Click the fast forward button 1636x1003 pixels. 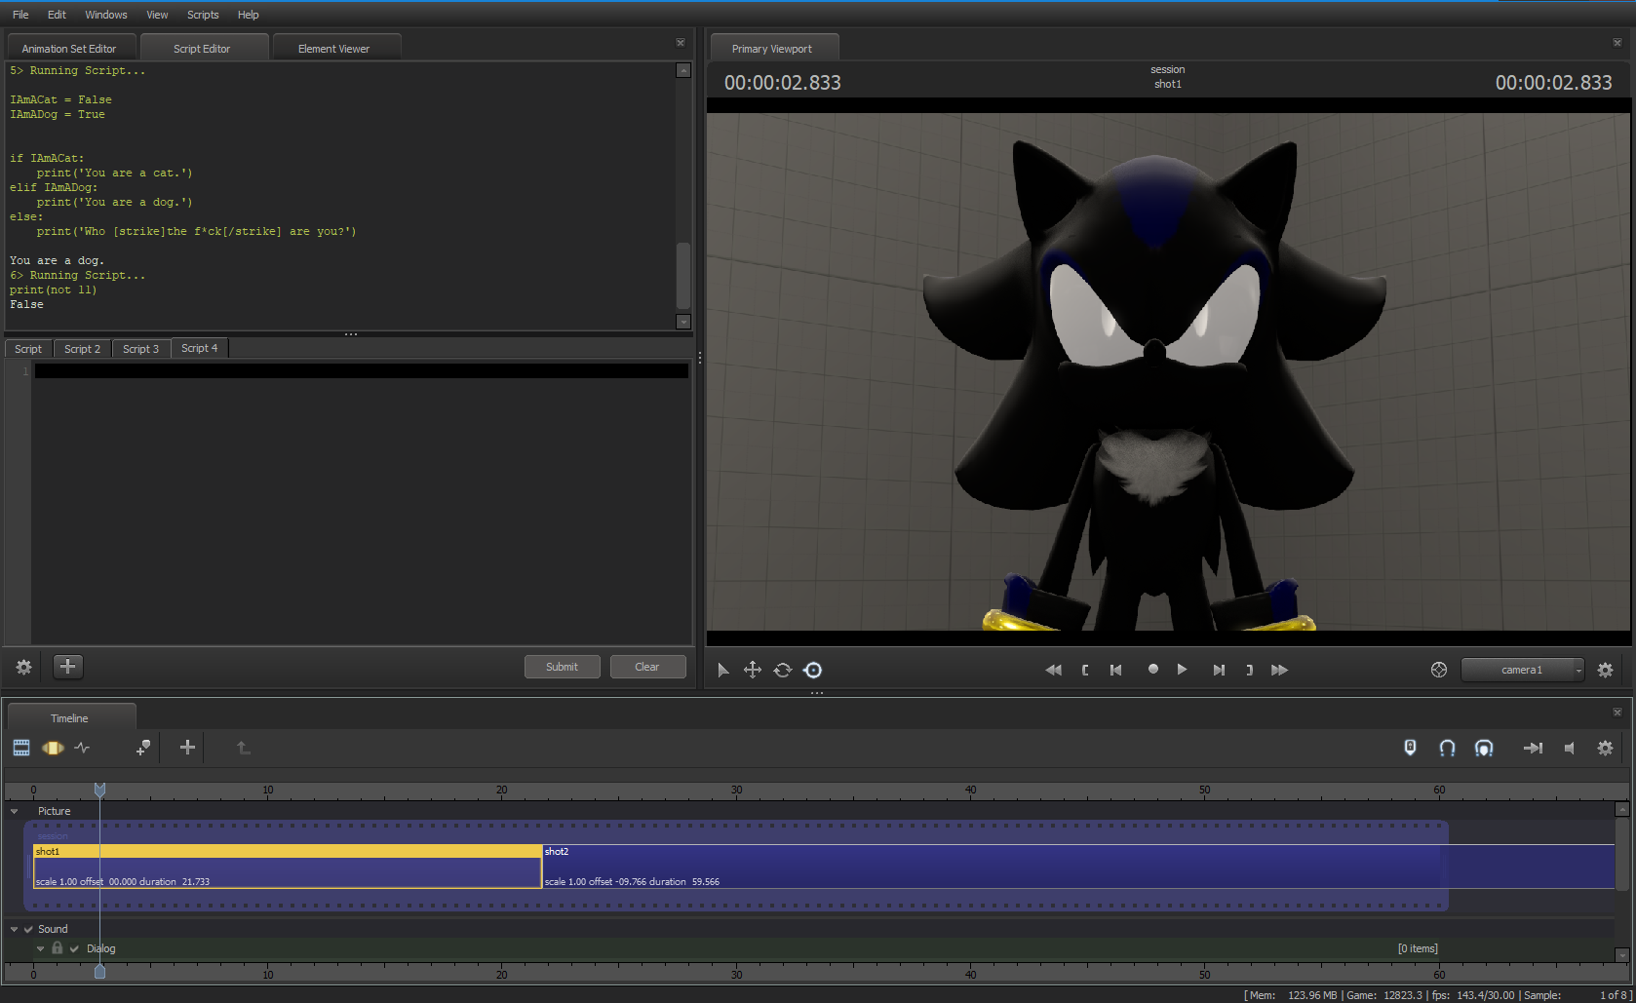(1280, 670)
